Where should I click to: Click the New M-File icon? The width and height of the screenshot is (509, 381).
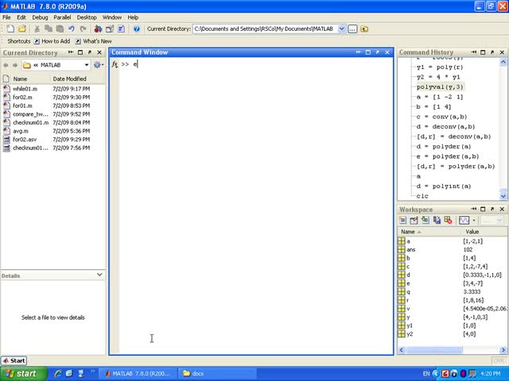tap(10, 29)
